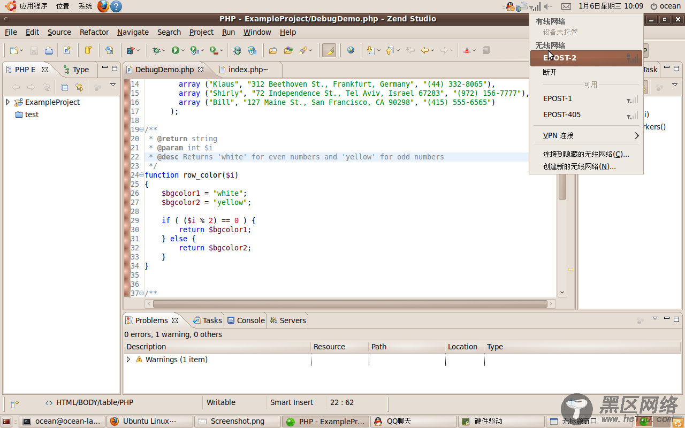Click Collapse All in PHP Explorer
685x428 pixels.
(x=65, y=87)
